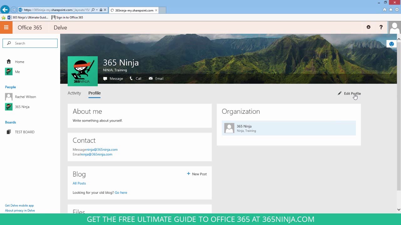Click the search magnifier icon in Delve

[9, 43]
